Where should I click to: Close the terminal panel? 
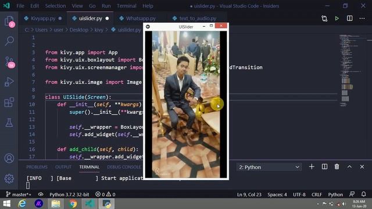pos(362,167)
